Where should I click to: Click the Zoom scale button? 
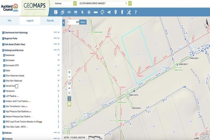coord(83,22)
